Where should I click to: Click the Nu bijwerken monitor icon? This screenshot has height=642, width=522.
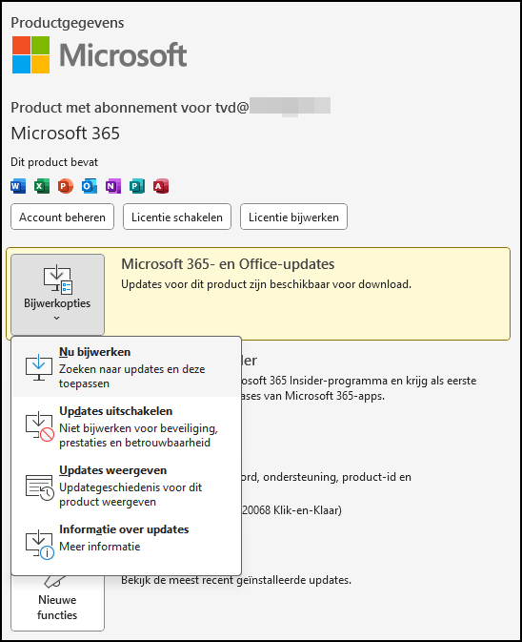click(x=39, y=367)
